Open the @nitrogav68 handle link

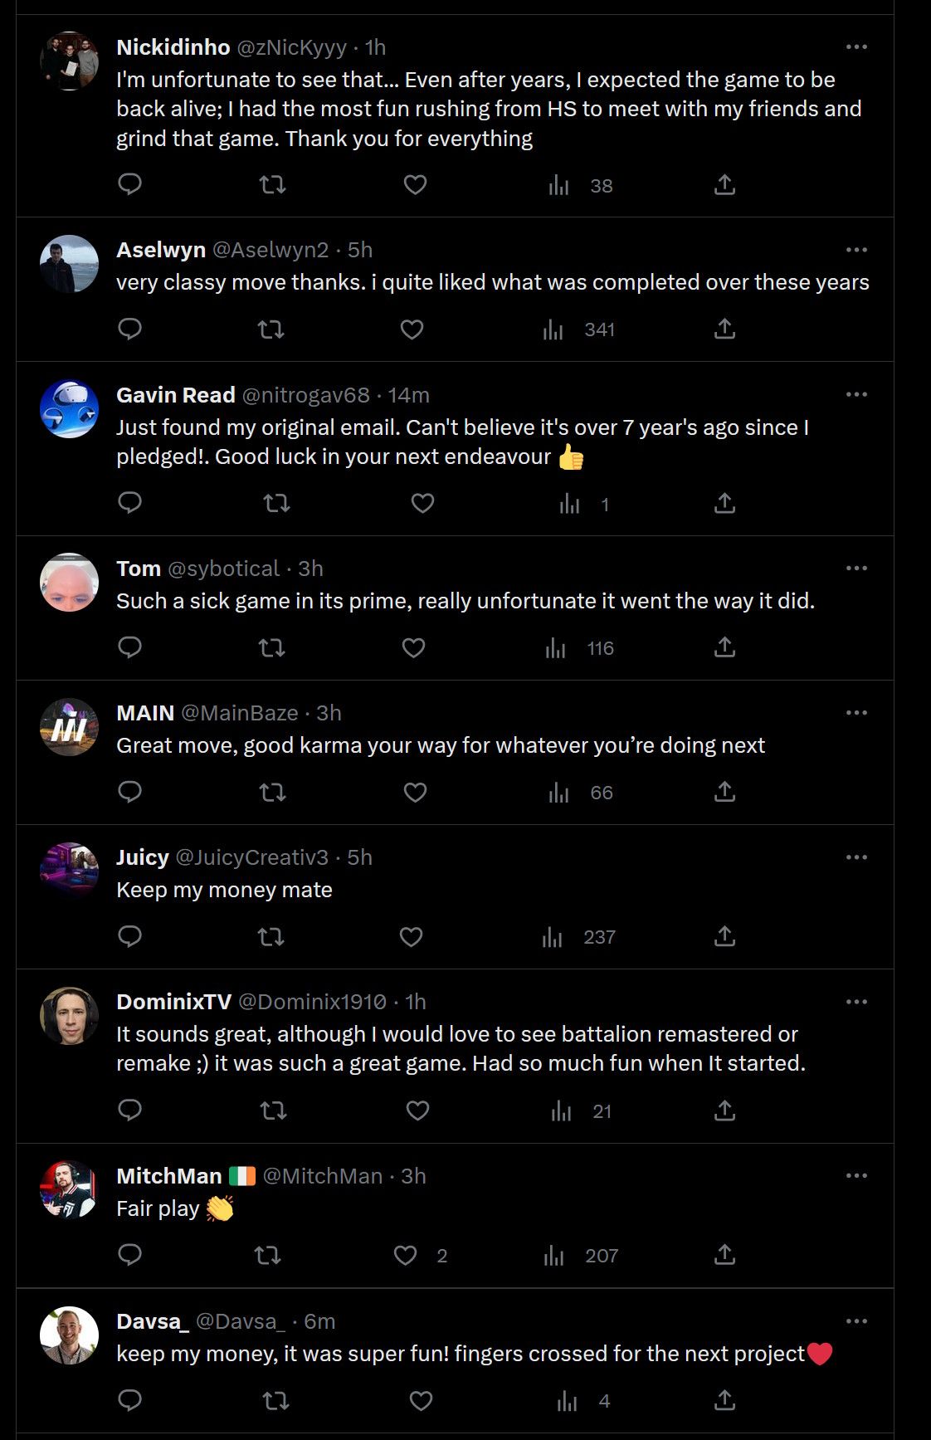point(305,395)
